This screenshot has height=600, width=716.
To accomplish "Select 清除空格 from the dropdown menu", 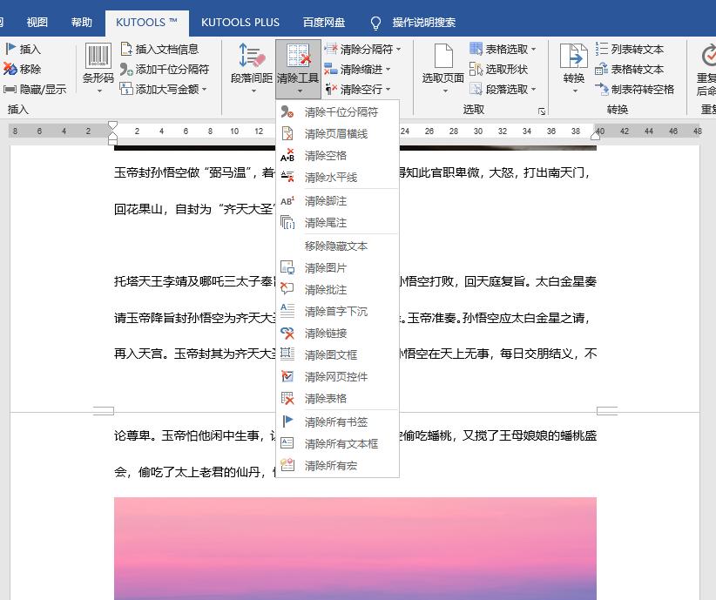I will click(327, 156).
